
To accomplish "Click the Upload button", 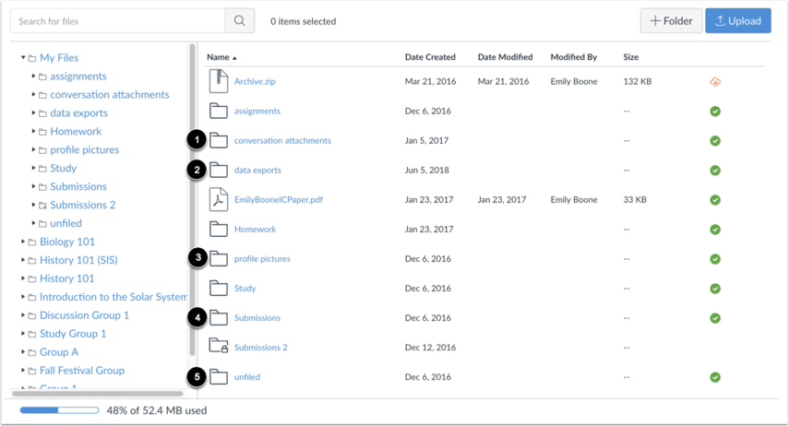I will click(737, 21).
